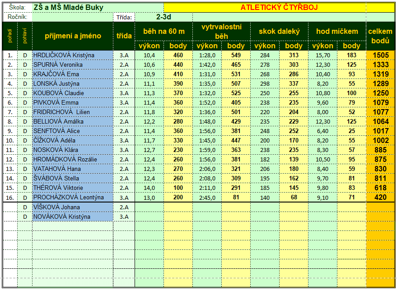Click total points 420 for Procházková
Image resolution: width=397 pixels, height=290 pixels.
click(380, 198)
